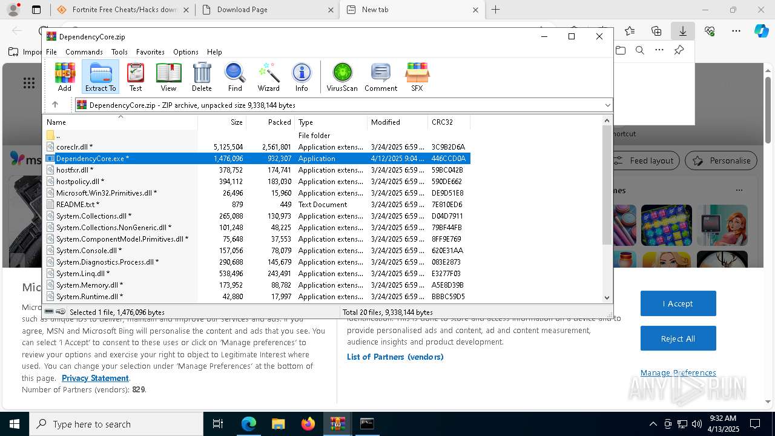This screenshot has height=436, width=775.
Task: Sort by the Type column header
Action: point(331,122)
